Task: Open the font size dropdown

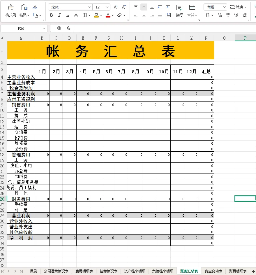Action: tap(107, 7)
